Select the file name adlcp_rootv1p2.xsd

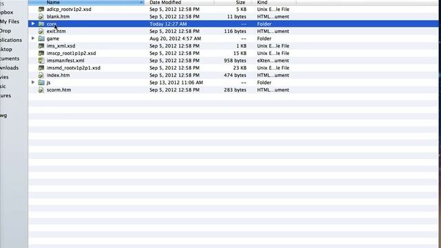[x=69, y=9]
